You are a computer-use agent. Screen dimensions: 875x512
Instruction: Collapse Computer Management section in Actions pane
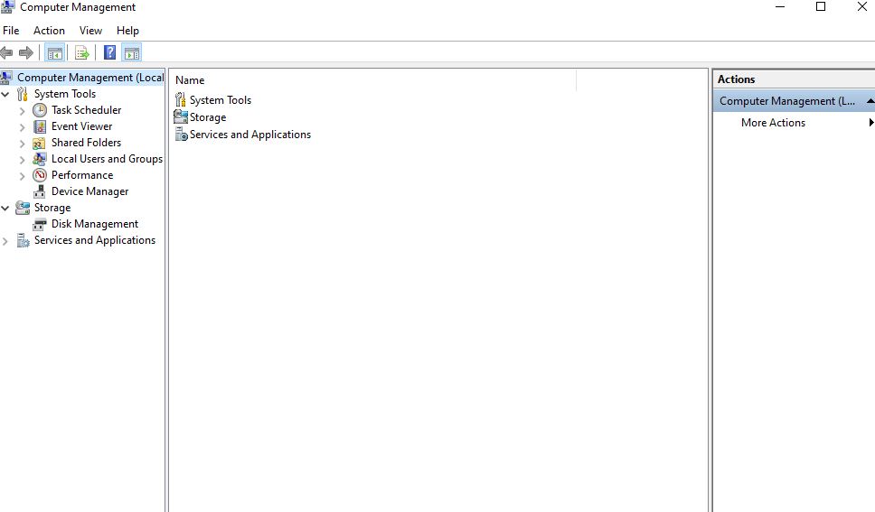coord(870,101)
